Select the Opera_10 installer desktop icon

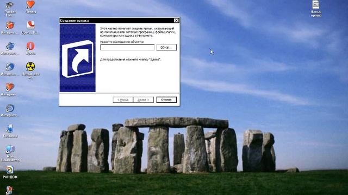point(30,28)
